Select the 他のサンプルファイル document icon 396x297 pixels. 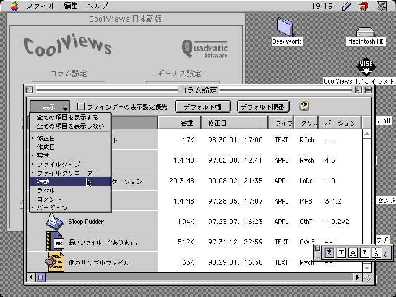54,262
